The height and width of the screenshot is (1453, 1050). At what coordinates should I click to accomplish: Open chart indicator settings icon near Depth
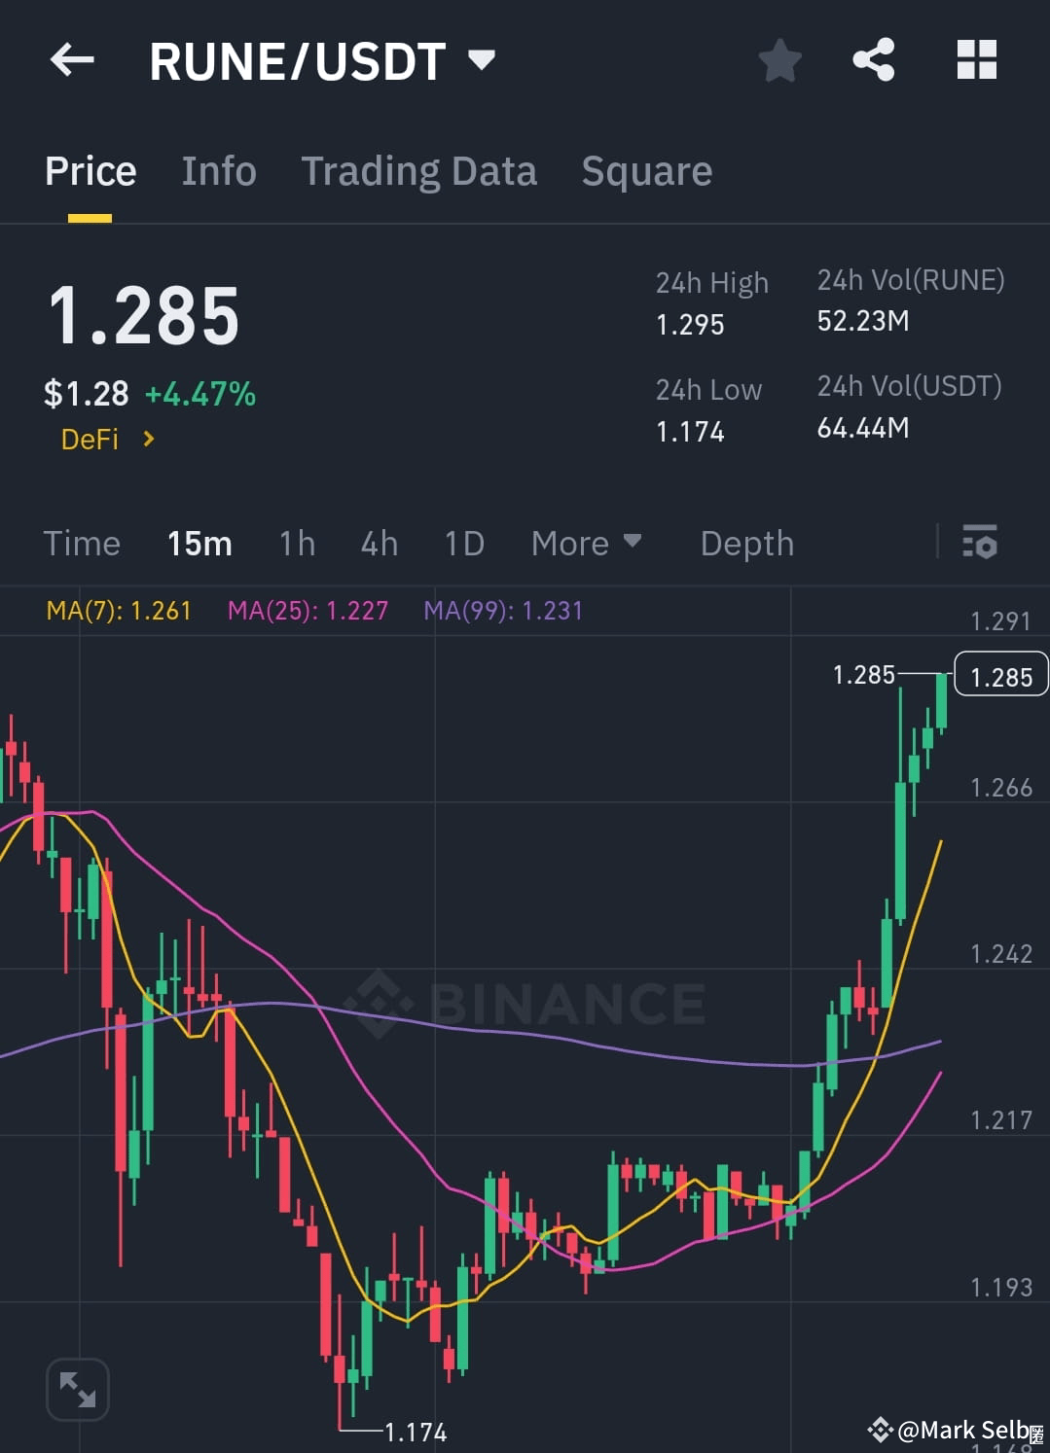point(980,543)
